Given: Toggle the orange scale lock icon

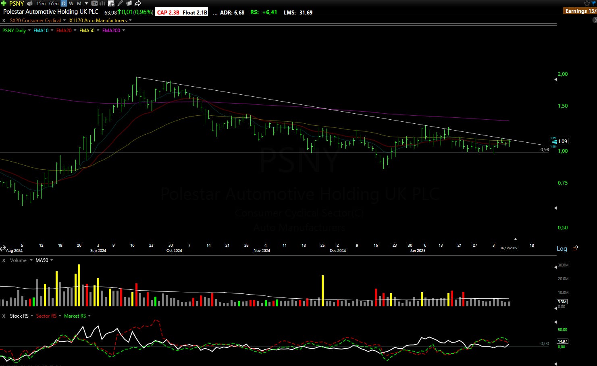Looking at the screenshot, I should coord(575,248).
